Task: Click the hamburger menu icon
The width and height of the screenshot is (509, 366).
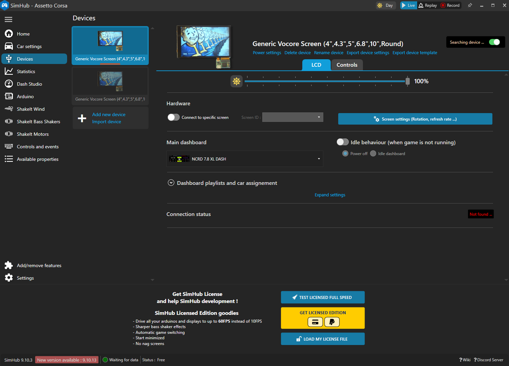Action: (8, 19)
